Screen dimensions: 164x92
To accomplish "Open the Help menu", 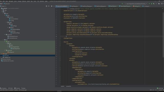I will pyautogui.click(x=46, y=1).
